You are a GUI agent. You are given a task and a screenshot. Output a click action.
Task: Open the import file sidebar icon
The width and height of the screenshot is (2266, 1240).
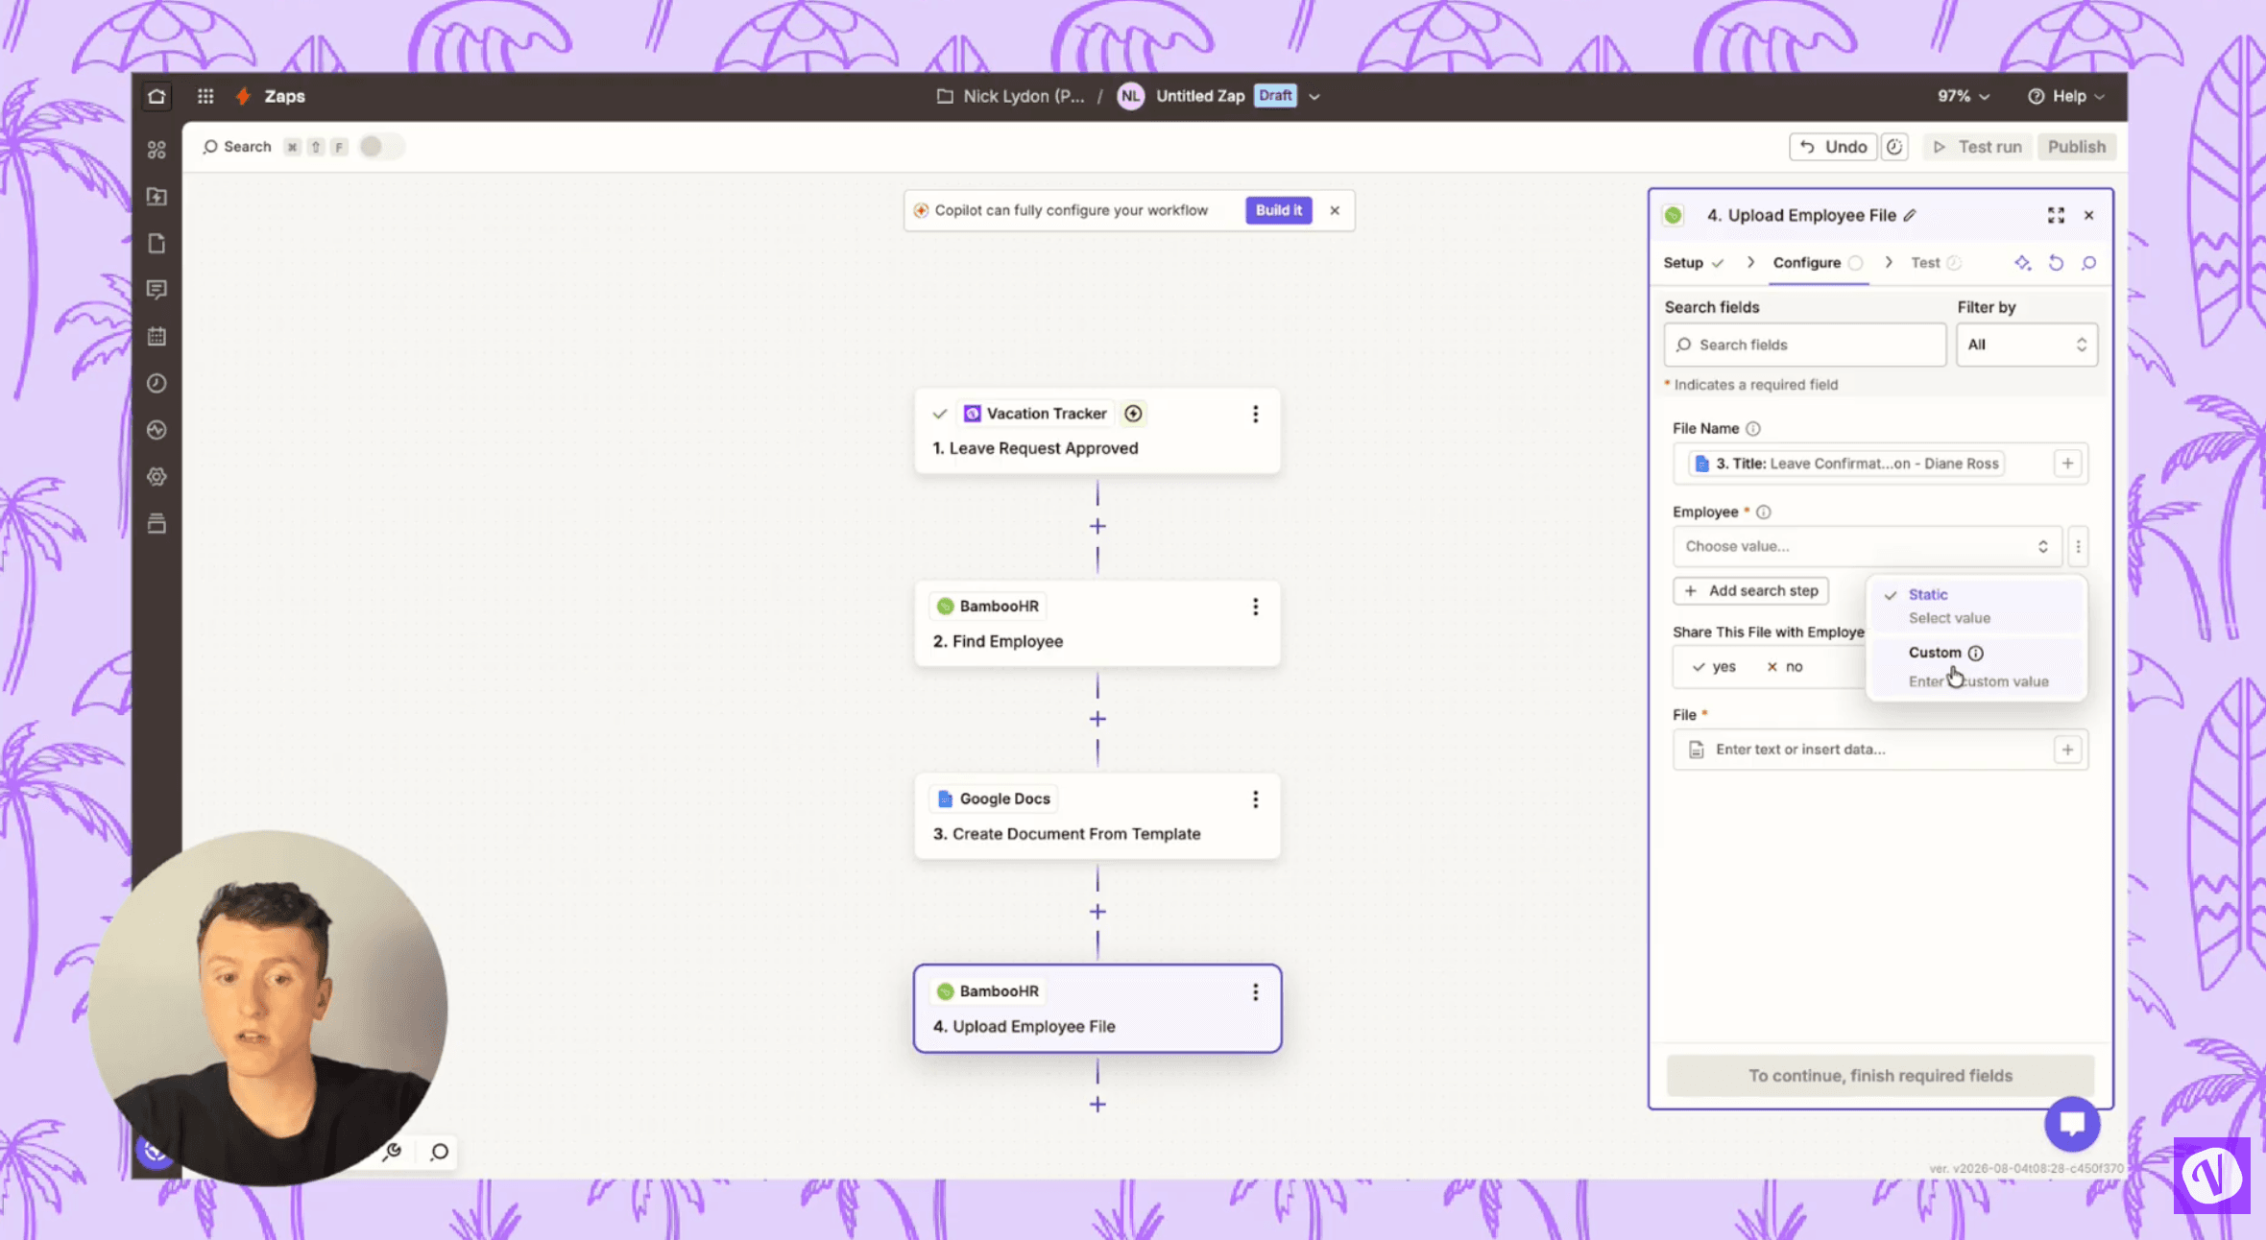click(x=157, y=197)
